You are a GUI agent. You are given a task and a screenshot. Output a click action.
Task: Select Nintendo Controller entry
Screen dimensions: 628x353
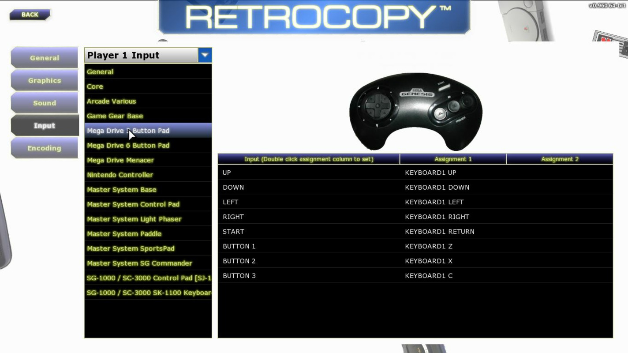148,175
